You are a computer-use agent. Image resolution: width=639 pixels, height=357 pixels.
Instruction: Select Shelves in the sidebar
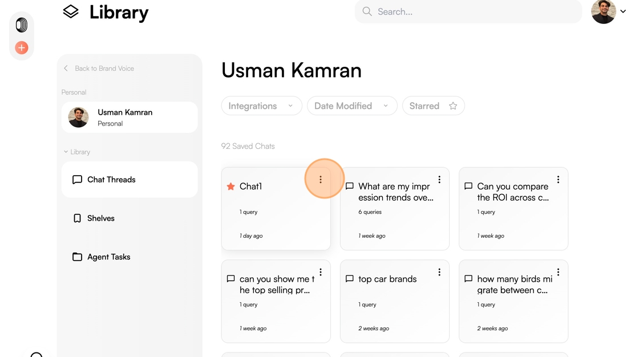(x=130, y=218)
